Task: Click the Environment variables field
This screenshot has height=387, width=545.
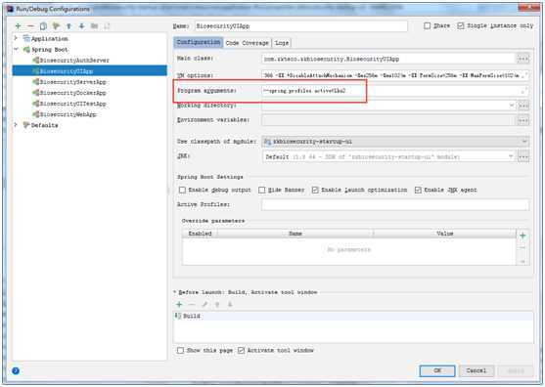Action: tap(389, 120)
